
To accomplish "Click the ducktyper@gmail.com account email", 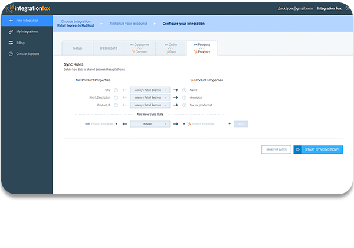I will pos(296,9).
